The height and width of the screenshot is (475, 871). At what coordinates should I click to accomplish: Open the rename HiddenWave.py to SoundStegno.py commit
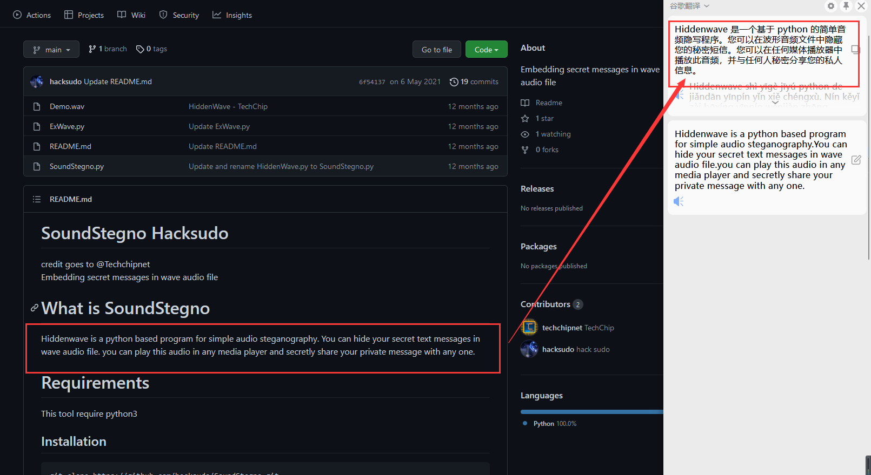coord(281,166)
